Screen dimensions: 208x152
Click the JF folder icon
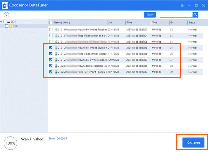pyautogui.click(x=11, y=26)
